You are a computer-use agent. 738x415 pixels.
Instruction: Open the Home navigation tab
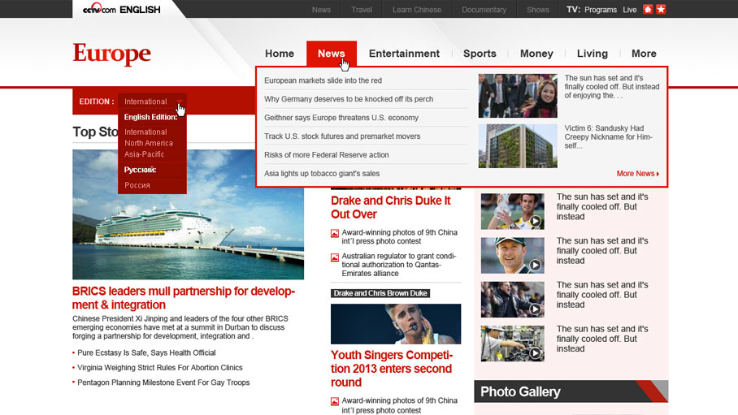[x=280, y=54]
